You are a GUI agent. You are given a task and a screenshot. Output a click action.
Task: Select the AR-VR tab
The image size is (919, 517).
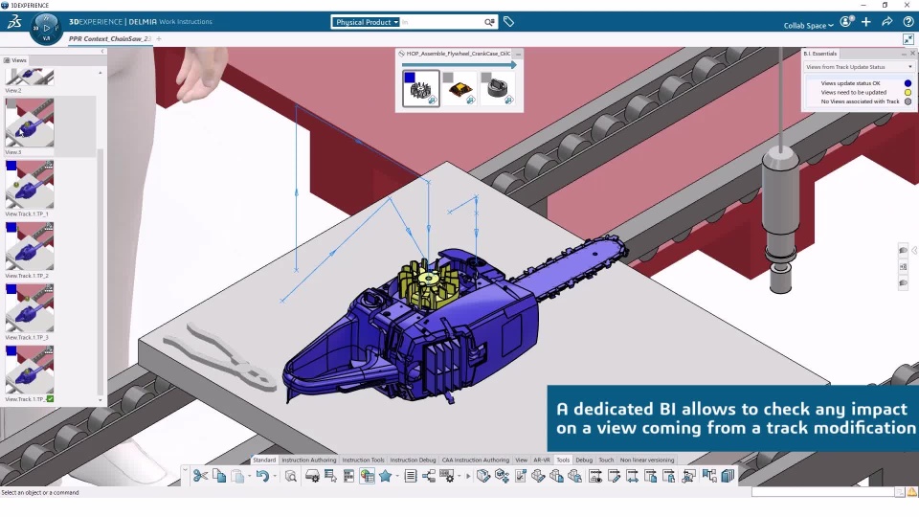[542, 461]
